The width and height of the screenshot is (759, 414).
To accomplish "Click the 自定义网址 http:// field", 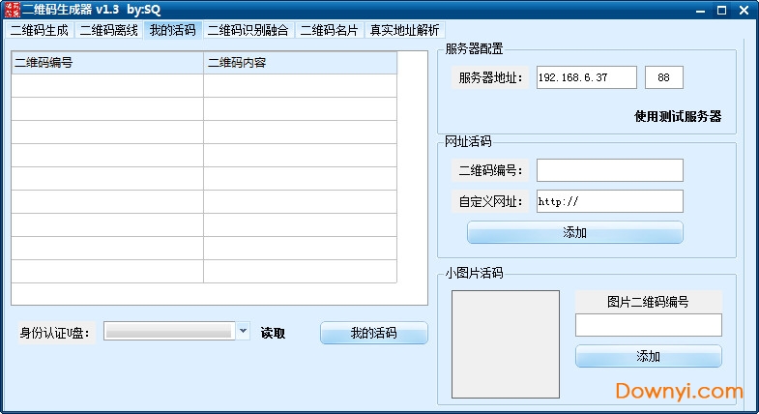I will click(609, 201).
